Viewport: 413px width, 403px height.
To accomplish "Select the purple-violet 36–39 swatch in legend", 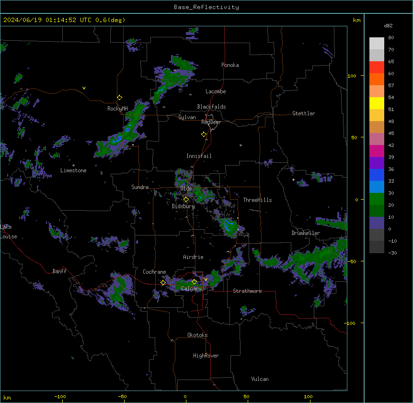I will tap(377, 163).
